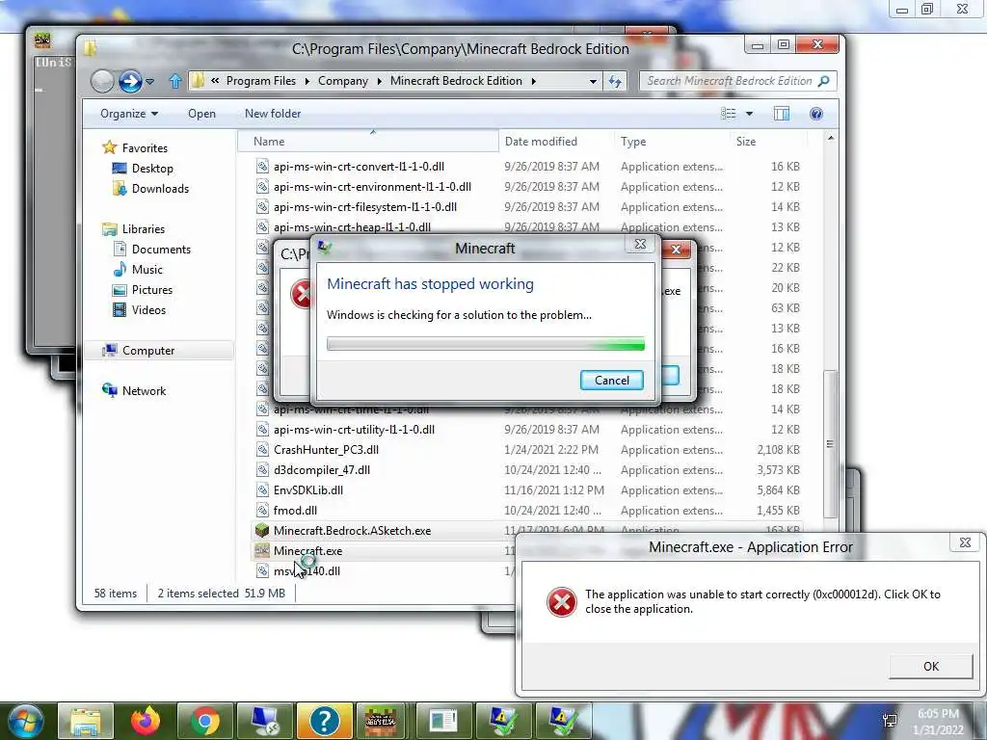Click the file list vertical scrollbar
Screen dimensions: 987x740
(x=830, y=443)
